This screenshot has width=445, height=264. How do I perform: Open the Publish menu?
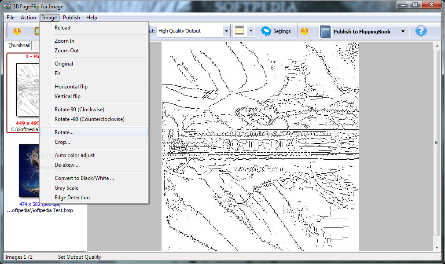[71, 18]
